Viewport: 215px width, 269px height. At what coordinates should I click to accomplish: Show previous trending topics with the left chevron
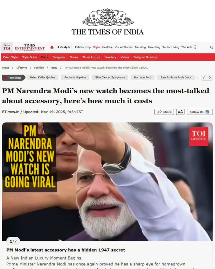click(204, 77)
